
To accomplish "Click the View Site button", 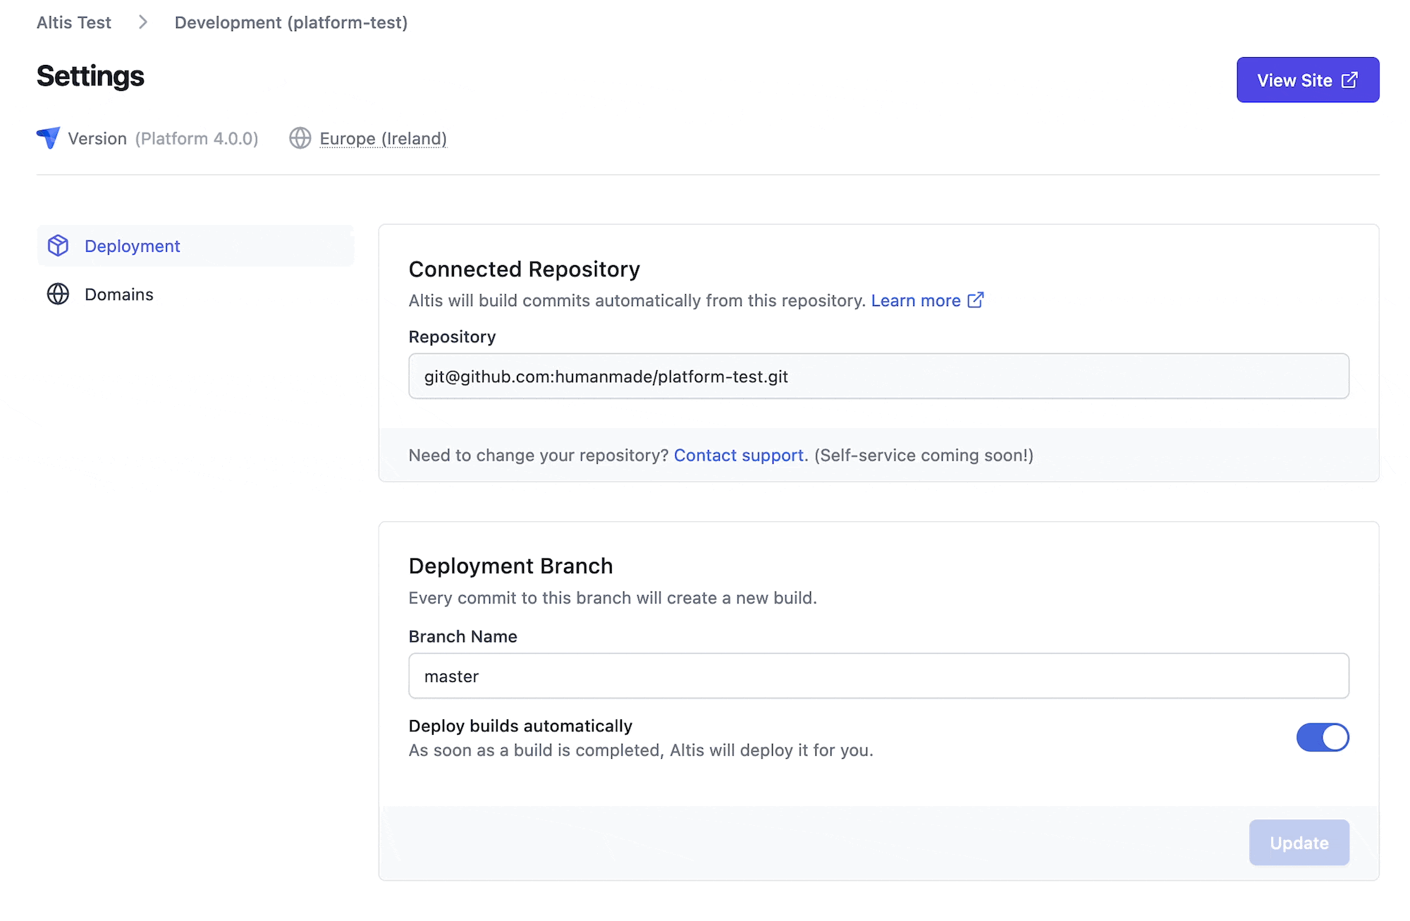I will (x=1308, y=80).
